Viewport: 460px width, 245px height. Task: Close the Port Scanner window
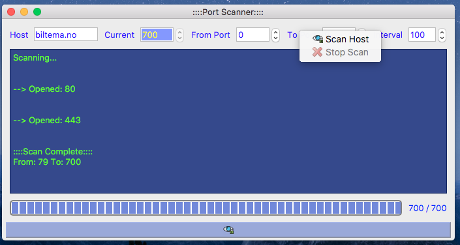tap(11, 12)
